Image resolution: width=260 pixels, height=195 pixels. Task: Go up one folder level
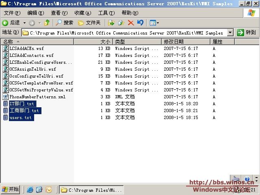point(47,23)
